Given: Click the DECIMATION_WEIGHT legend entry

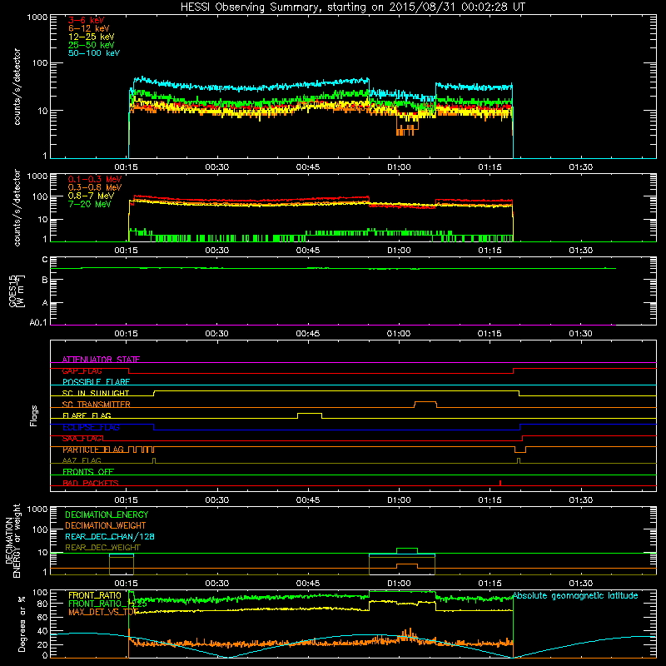Looking at the screenshot, I should point(106,525).
